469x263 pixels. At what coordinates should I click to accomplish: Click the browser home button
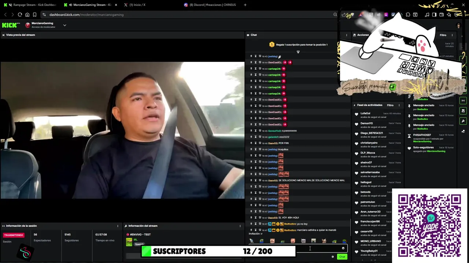(x=27, y=15)
